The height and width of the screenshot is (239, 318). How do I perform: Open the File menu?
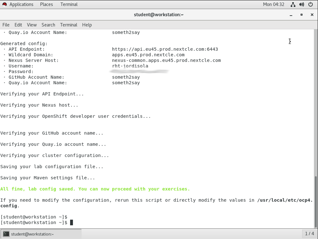point(6,25)
